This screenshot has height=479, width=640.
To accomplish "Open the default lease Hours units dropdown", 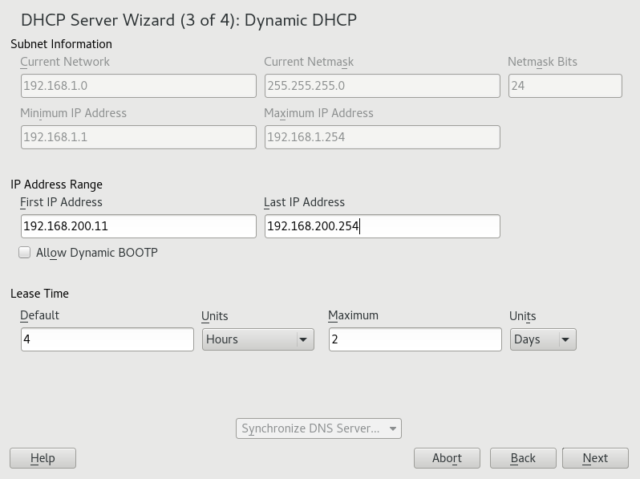I will point(257,339).
